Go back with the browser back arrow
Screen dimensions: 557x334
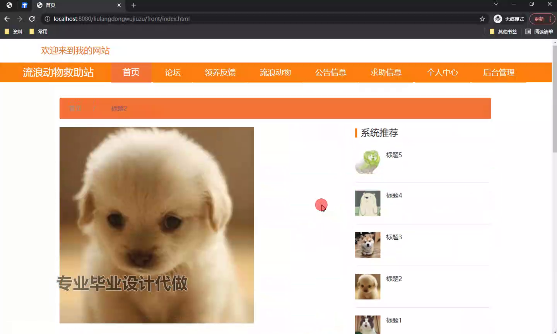click(x=7, y=19)
